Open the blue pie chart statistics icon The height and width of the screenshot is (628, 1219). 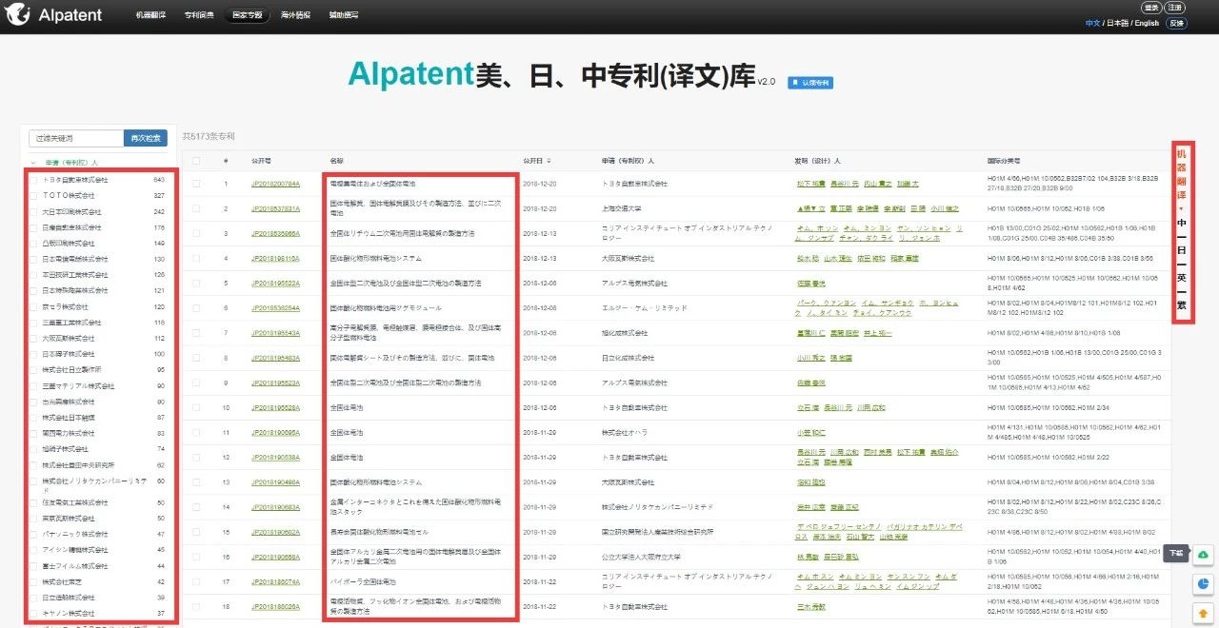click(x=1203, y=584)
